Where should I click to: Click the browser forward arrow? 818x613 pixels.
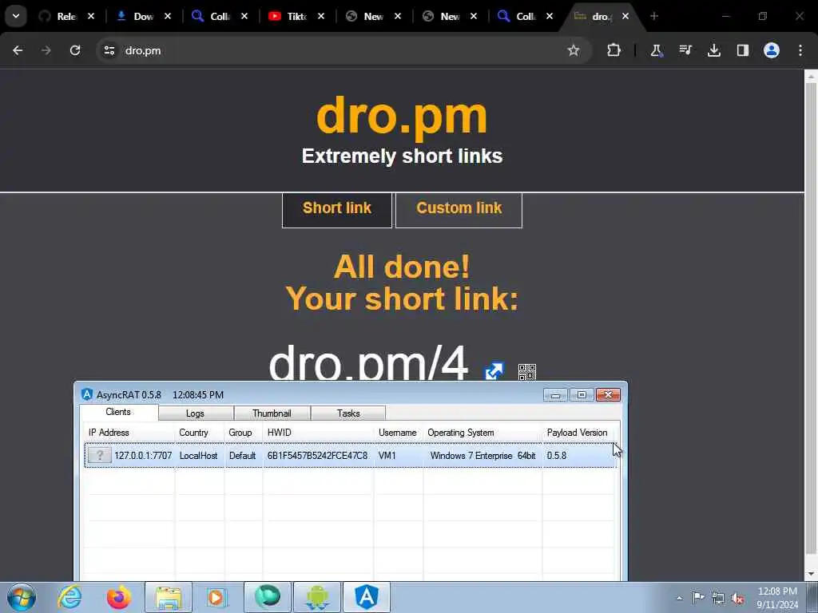click(46, 50)
